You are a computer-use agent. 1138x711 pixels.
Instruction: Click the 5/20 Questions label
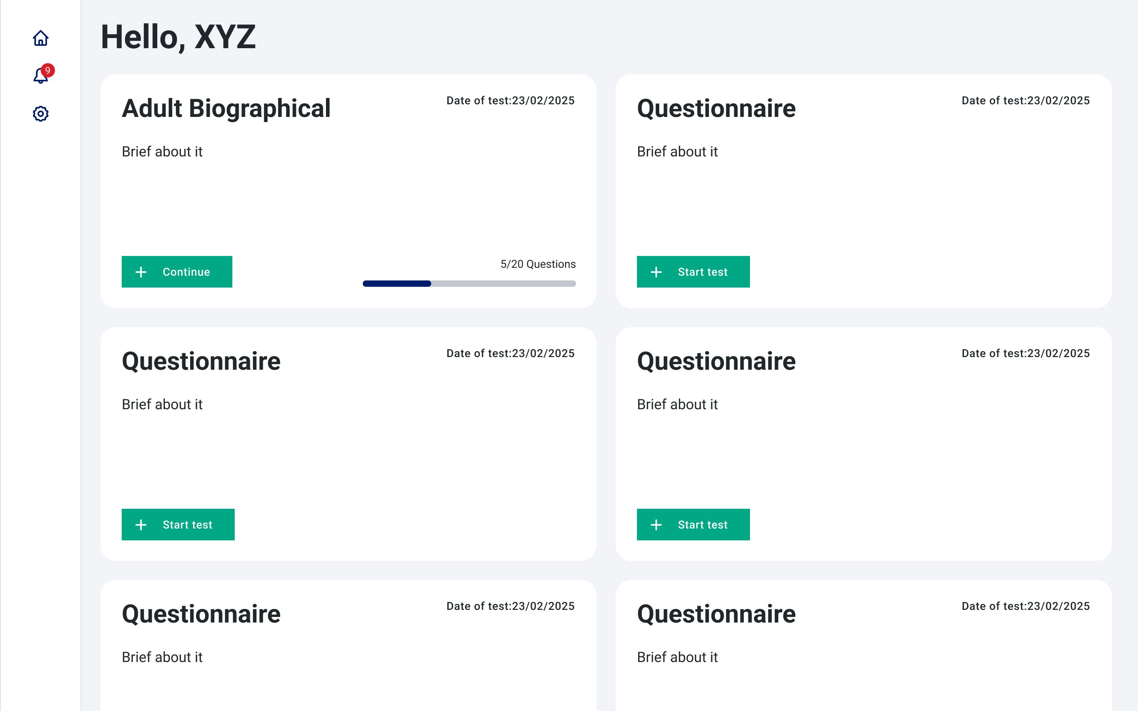(x=537, y=264)
